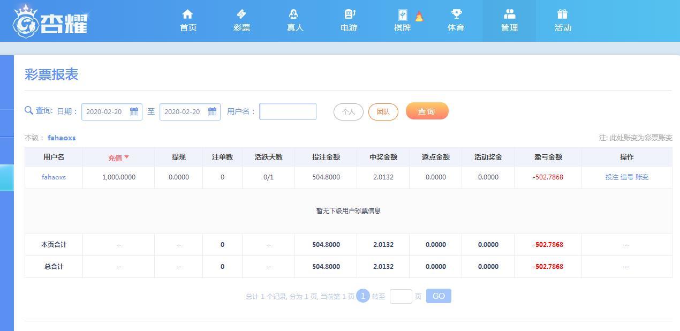View 投注 records for fahaoxs
Viewport: 680px width, 331px height.
click(x=611, y=177)
